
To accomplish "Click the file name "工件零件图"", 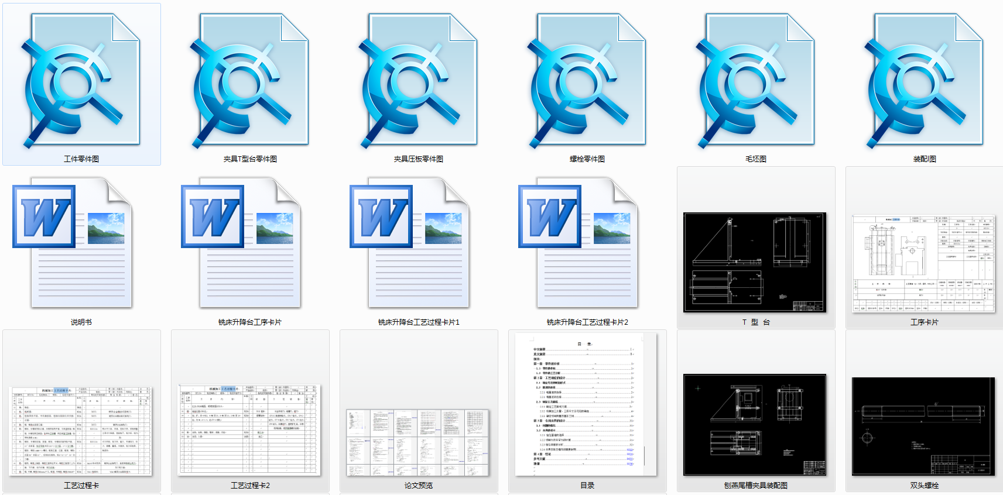I will (81, 159).
